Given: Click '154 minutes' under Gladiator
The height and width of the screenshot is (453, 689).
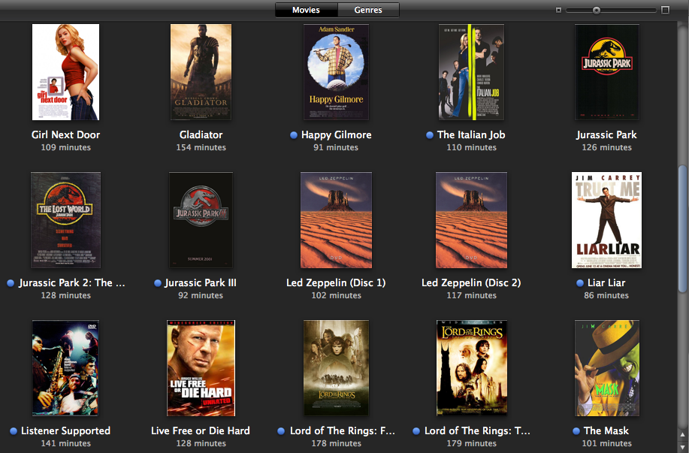Looking at the screenshot, I should click(201, 148).
